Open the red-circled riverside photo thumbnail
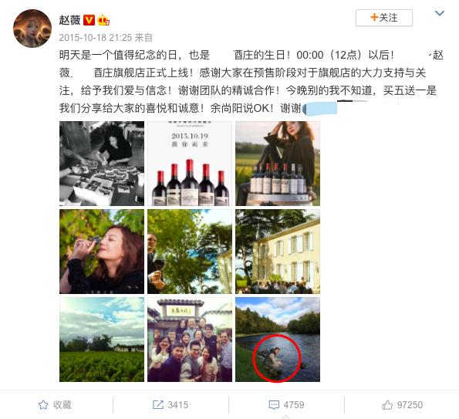 tap(278, 340)
